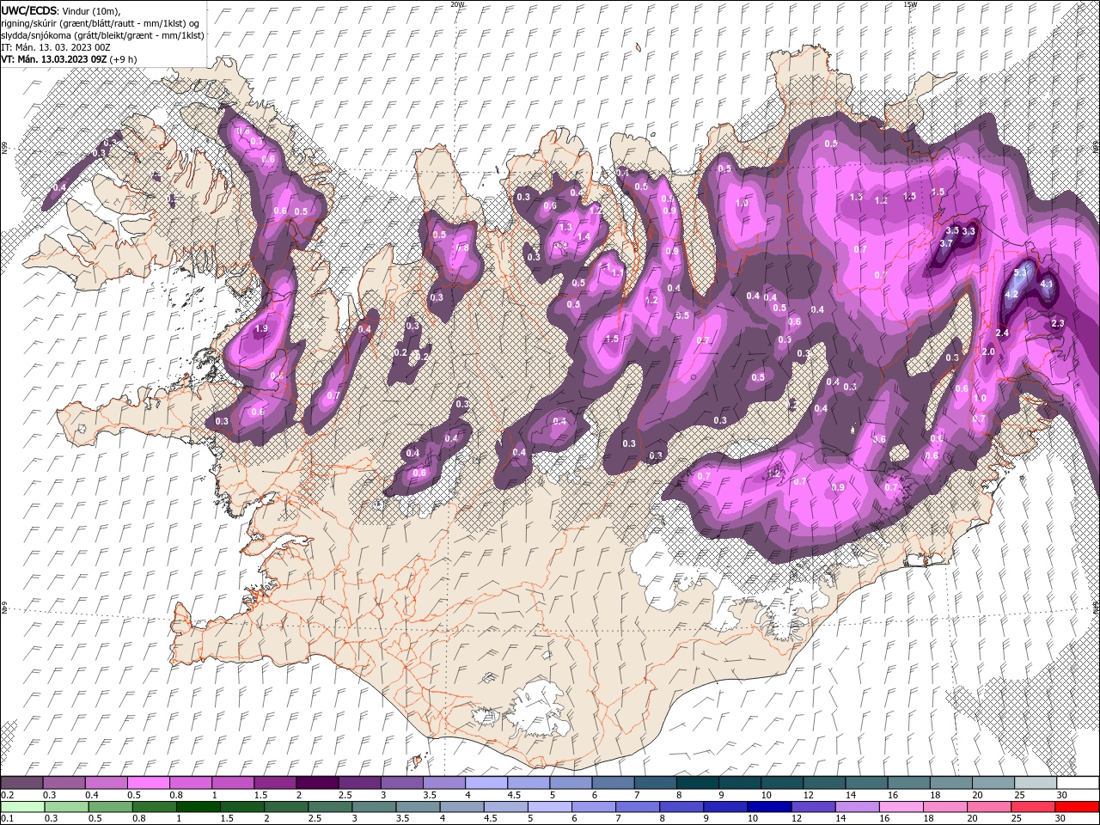Select the pale grey upper swatch labeled 25
The image size is (1100, 825).
(x=1036, y=783)
